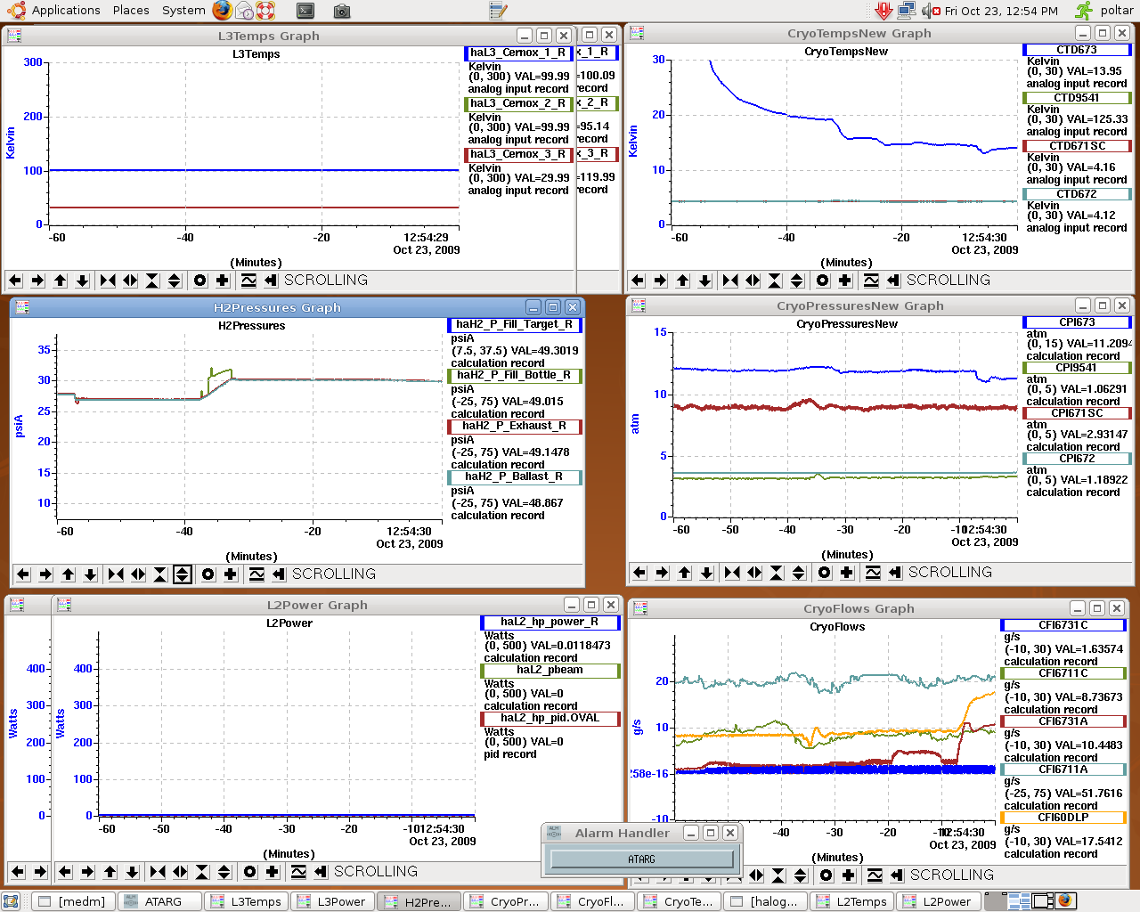The image size is (1140, 912).
Task: Click graph refresh icon in H2Pressures toolbar
Action: click(256, 574)
